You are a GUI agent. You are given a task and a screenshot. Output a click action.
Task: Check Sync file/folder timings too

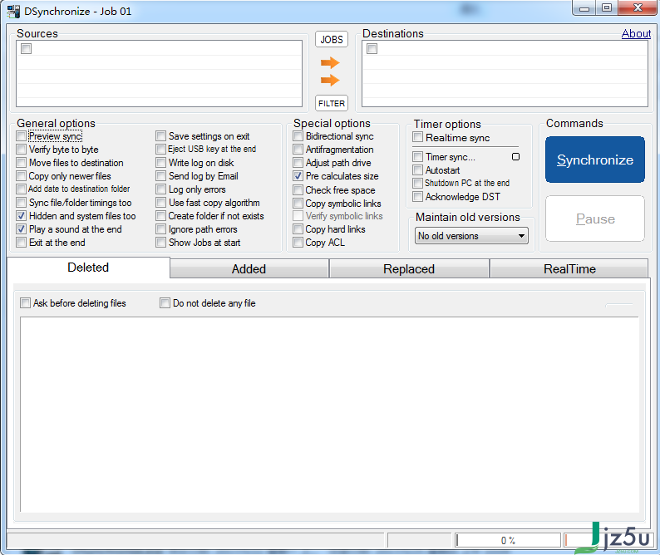[x=22, y=203]
